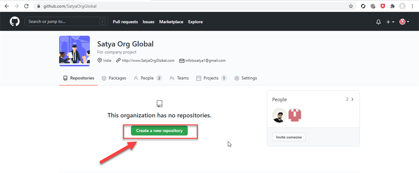
Task: Switch to the Packages tab
Action: coord(114,78)
